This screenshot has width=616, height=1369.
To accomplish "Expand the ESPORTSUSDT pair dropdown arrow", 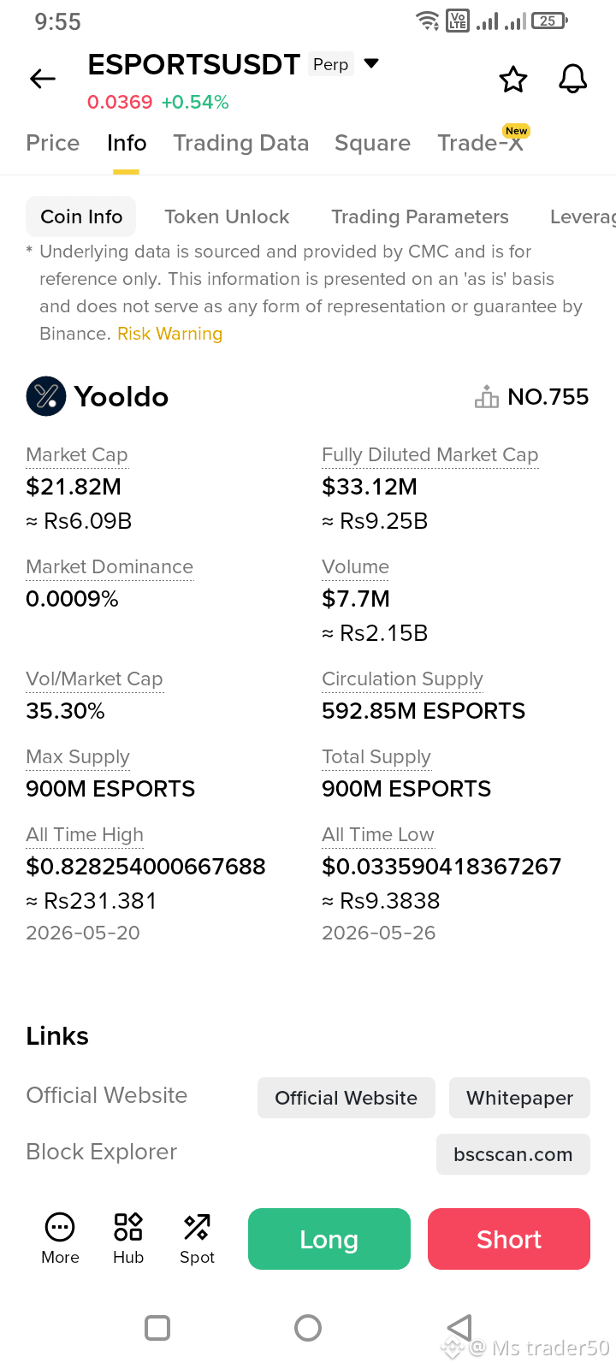I will coord(371,63).
